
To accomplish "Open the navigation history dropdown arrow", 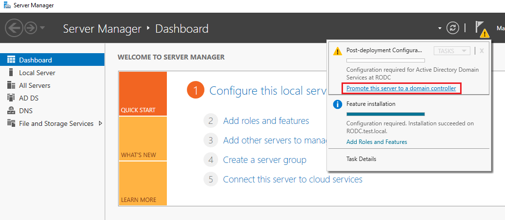I will coord(42,28).
